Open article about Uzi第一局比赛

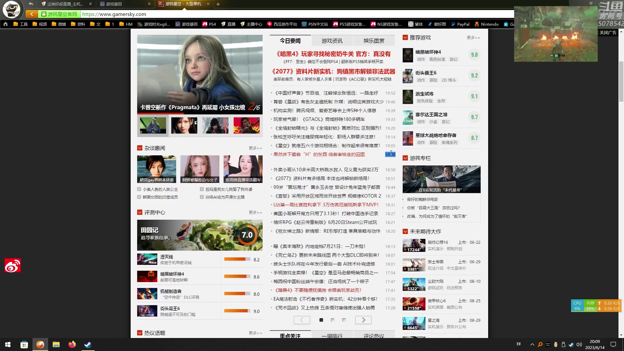pos(326,205)
